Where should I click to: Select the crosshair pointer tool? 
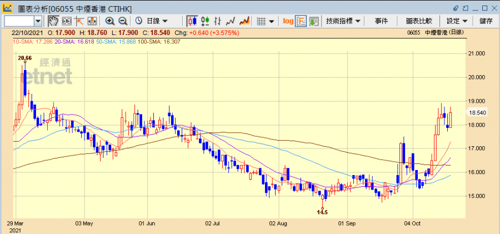[x=79, y=21]
